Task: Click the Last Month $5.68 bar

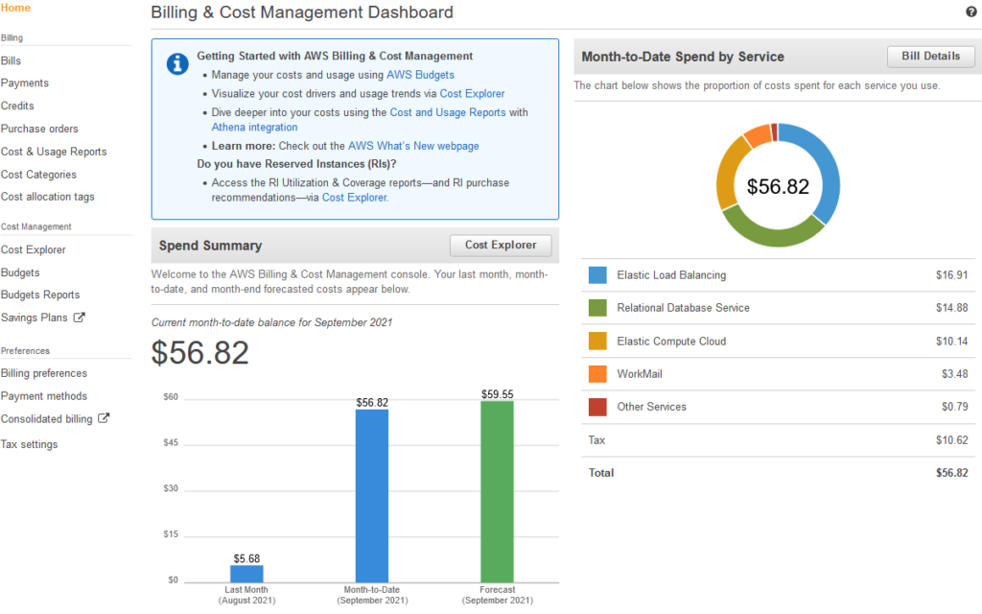Action: [246, 574]
